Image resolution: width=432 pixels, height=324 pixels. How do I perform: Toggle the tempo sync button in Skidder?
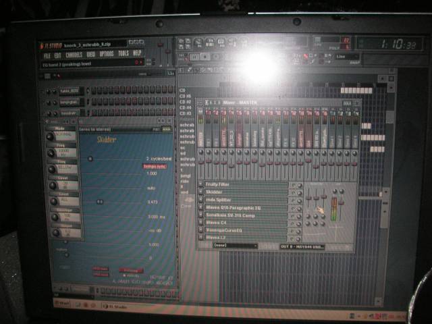coord(155,167)
